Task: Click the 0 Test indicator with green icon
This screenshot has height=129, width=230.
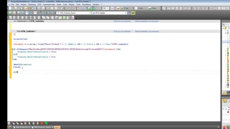Action: pyautogui.click(x=125, y=8)
